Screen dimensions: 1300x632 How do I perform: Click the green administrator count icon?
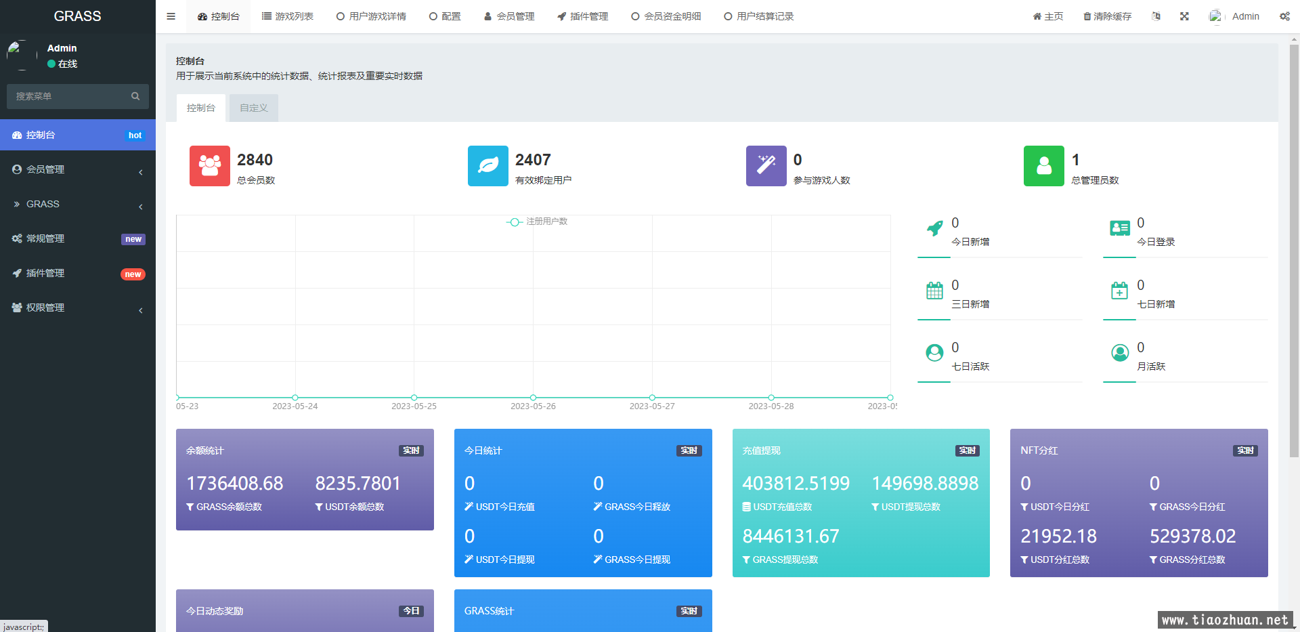point(1044,166)
